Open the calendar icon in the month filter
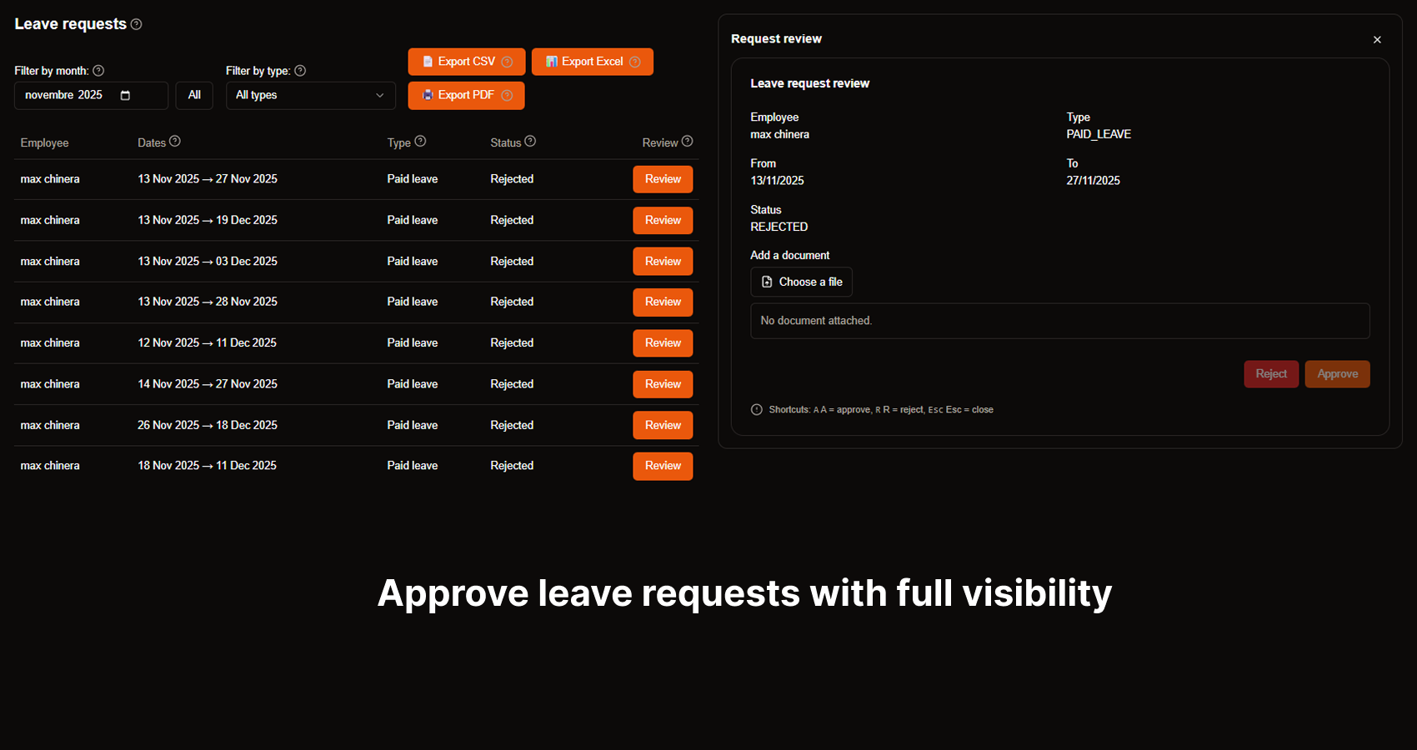The height and width of the screenshot is (750, 1417). point(126,95)
